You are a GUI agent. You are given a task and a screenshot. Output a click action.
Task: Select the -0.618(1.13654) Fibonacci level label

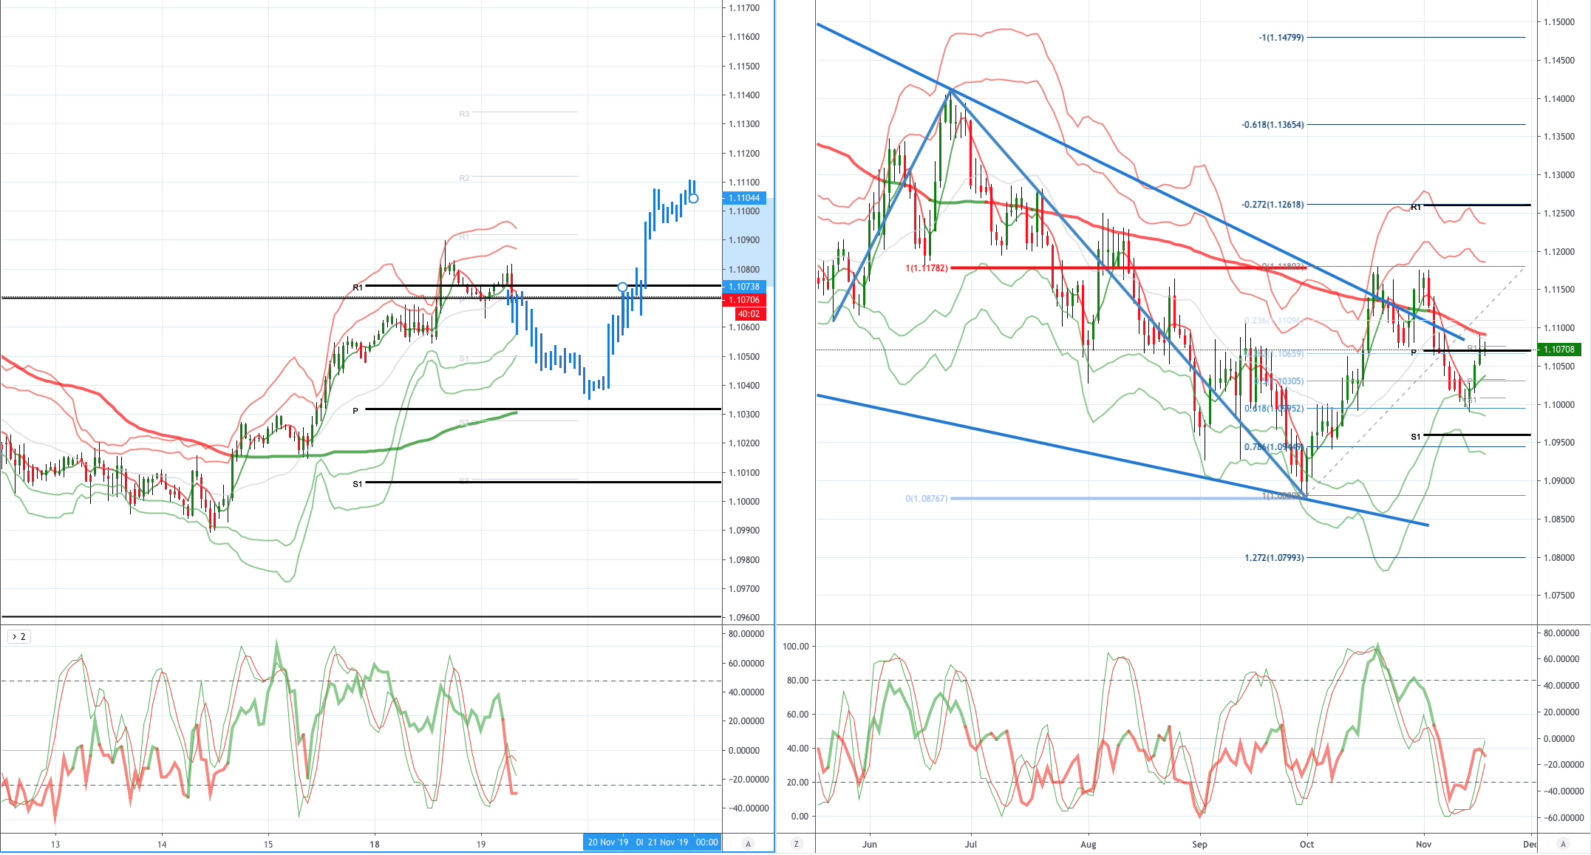1273,125
